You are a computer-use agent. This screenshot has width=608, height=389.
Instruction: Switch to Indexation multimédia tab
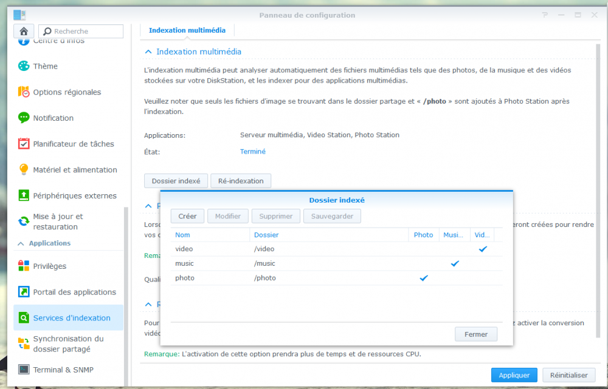tap(187, 30)
